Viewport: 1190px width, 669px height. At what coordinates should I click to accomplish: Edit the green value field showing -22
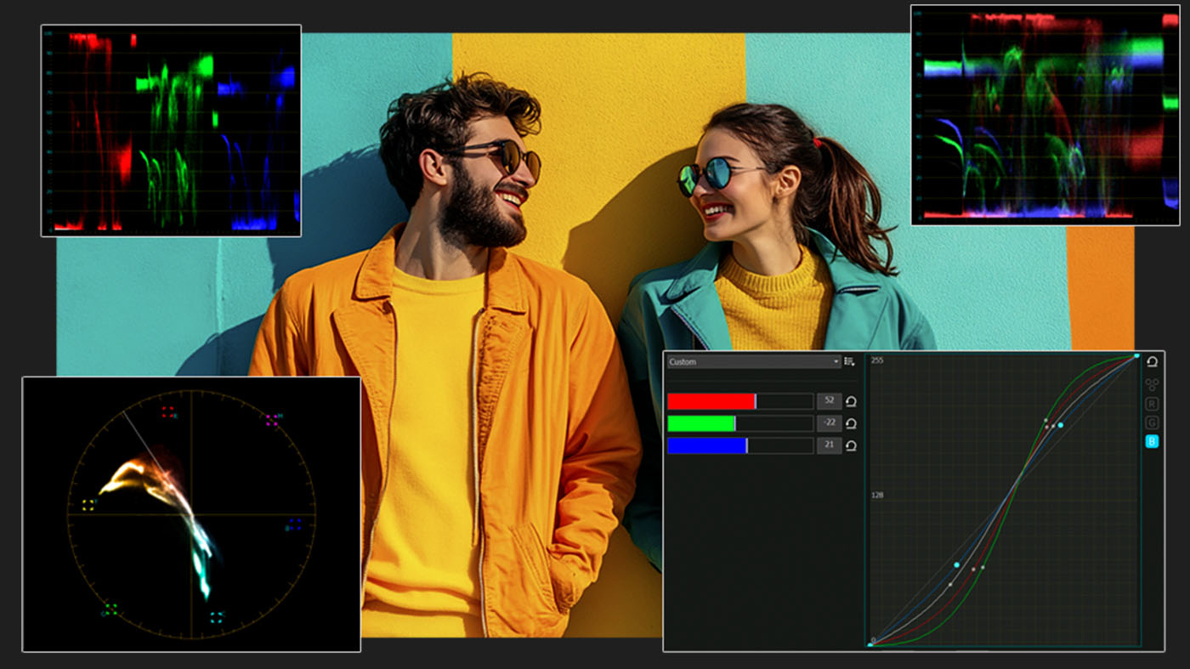tap(829, 423)
